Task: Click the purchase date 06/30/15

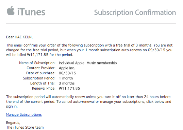Action: pyautogui.click(x=67, y=73)
